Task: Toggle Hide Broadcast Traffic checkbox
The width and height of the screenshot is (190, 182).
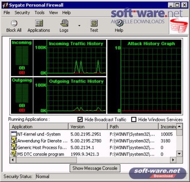Action: 80,119
